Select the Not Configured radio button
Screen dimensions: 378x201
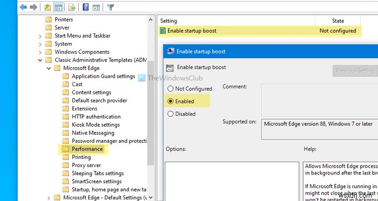tap(171, 89)
